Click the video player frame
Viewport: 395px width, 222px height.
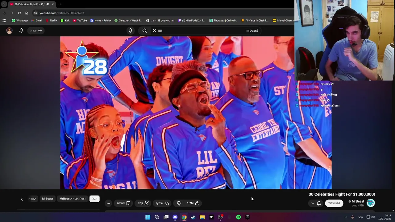coord(196,113)
